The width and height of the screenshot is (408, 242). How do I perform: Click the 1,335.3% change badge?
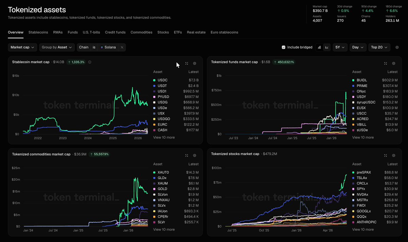(x=76, y=62)
